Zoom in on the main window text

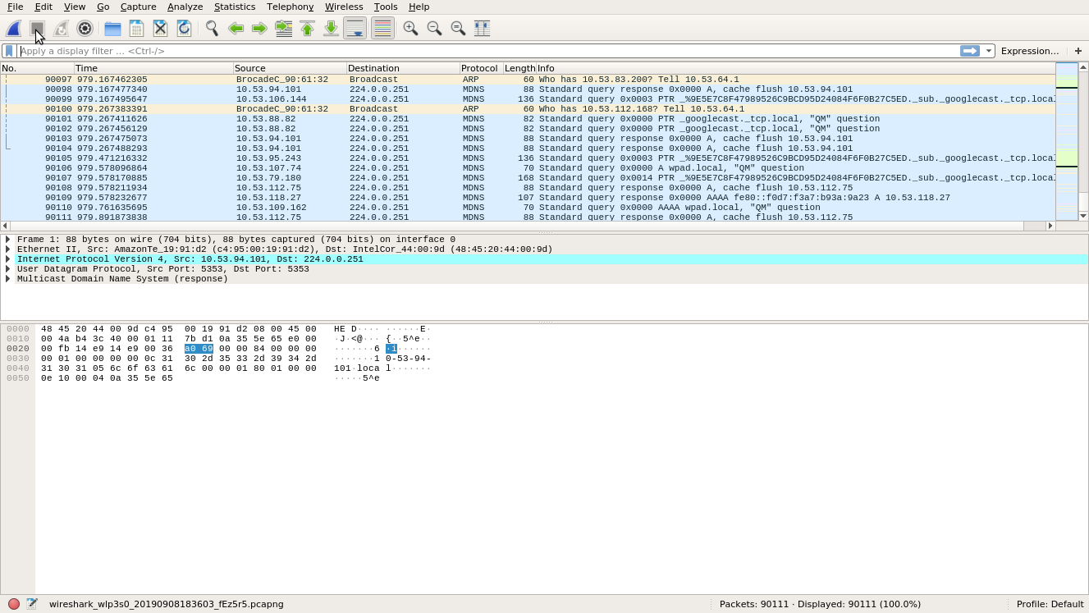[410, 28]
